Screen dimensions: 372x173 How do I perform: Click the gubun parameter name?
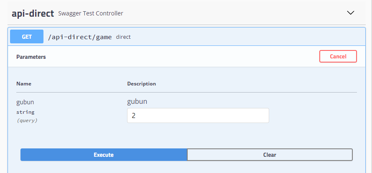pyautogui.click(x=25, y=102)
